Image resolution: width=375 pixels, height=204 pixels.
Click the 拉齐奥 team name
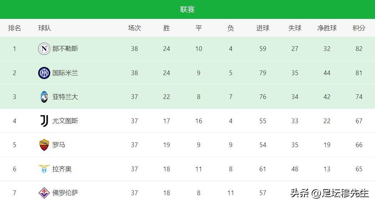(62, 169)
